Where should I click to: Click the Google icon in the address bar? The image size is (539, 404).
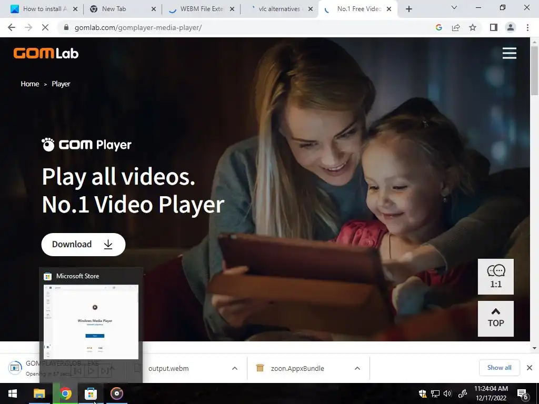coord(438,27)
